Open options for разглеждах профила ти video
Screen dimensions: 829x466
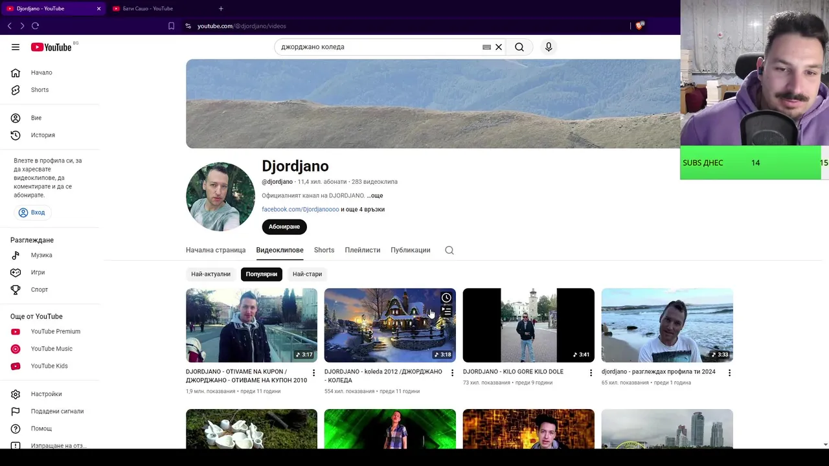729,373
